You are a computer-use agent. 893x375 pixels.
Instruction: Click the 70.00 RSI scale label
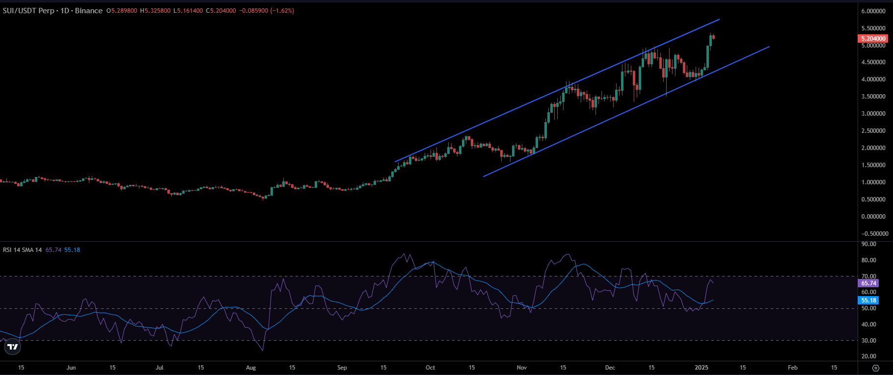point(868,276)
